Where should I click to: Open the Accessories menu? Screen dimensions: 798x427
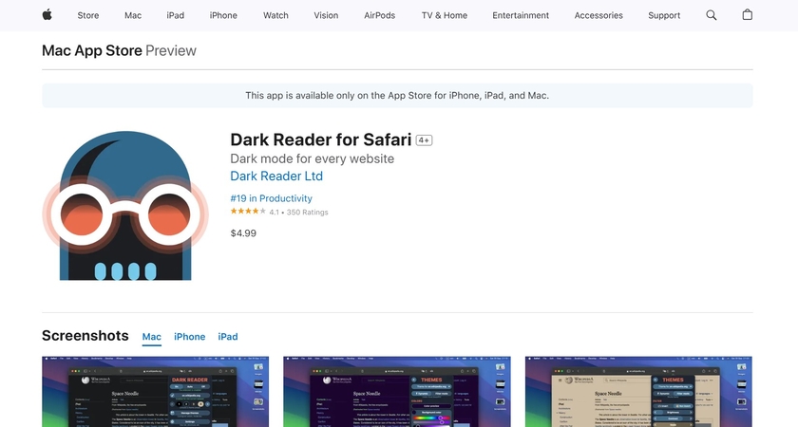click(598, 15)
